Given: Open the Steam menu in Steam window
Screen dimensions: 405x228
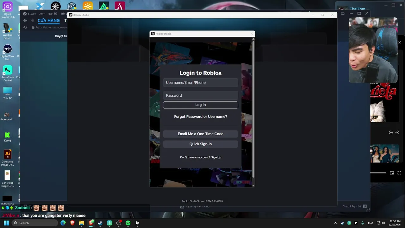Looking at the screenshot, I should (32, 14).
